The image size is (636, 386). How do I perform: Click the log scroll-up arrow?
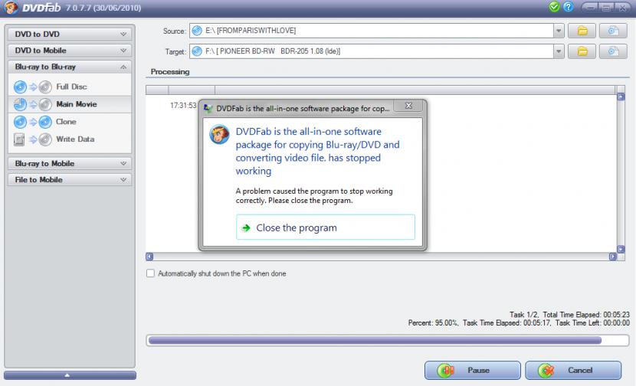(x=621, y=97)
